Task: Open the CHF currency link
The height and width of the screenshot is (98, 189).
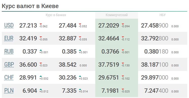Action: 9,78
